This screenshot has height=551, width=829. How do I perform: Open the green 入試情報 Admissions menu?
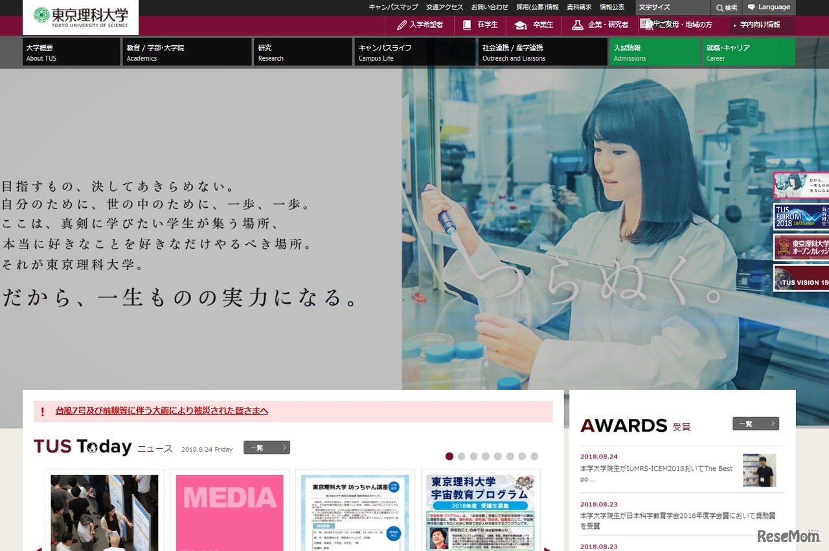[x=655, y=52]
